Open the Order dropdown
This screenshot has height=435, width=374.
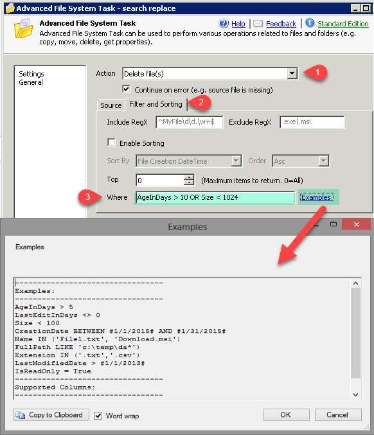[x=323, y=161]
